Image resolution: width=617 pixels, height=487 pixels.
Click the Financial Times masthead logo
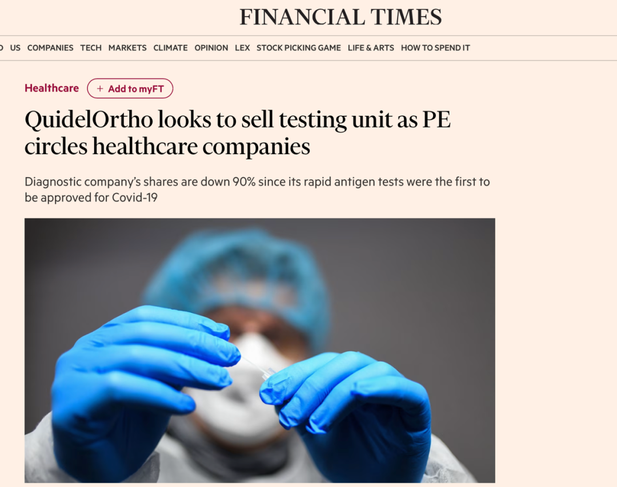340,17
